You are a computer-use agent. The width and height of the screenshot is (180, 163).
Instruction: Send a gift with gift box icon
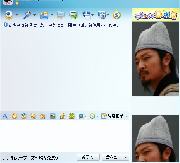pos(72,116)
